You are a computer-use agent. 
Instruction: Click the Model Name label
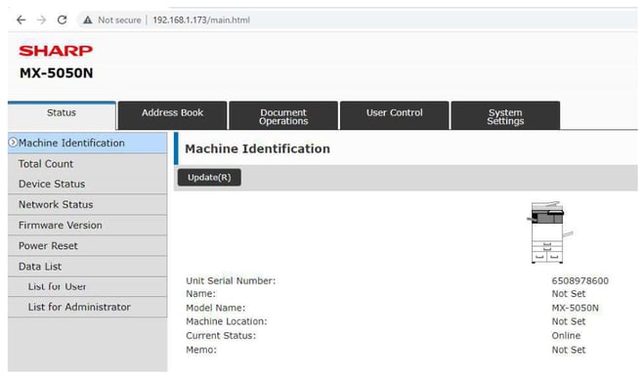(216, 308)
